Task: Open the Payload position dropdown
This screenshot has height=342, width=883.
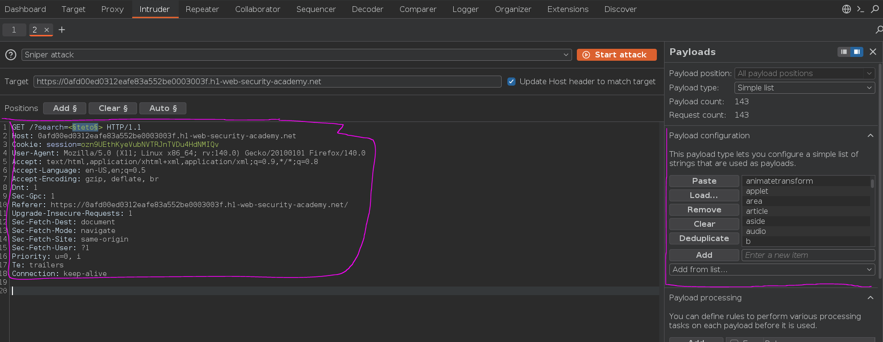Action: [x=804, y=73]
